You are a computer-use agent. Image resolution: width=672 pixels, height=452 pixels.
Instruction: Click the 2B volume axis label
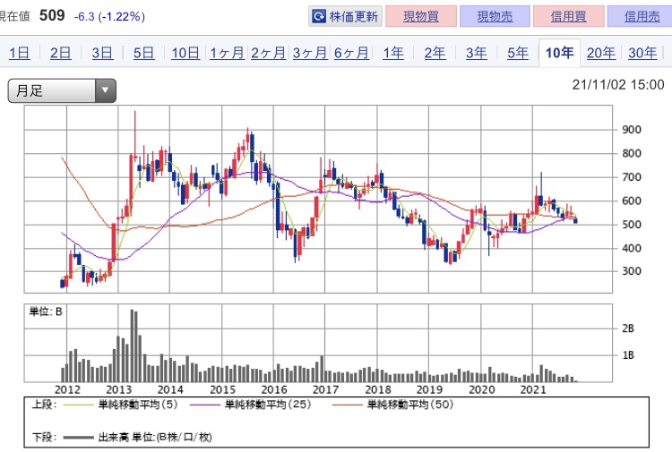(x=628, y=328)
